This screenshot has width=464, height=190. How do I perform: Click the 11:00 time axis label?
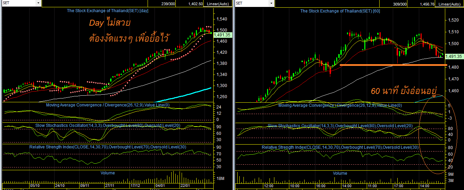[373, 186]
